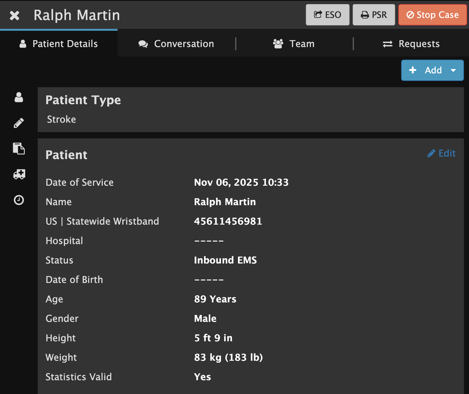Click the Inbound EMS status value
469x394 pixels.
[x=225, y=260]
